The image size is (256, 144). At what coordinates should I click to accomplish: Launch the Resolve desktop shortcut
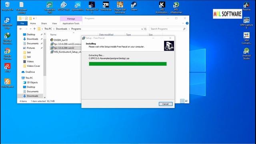point(246,6)
